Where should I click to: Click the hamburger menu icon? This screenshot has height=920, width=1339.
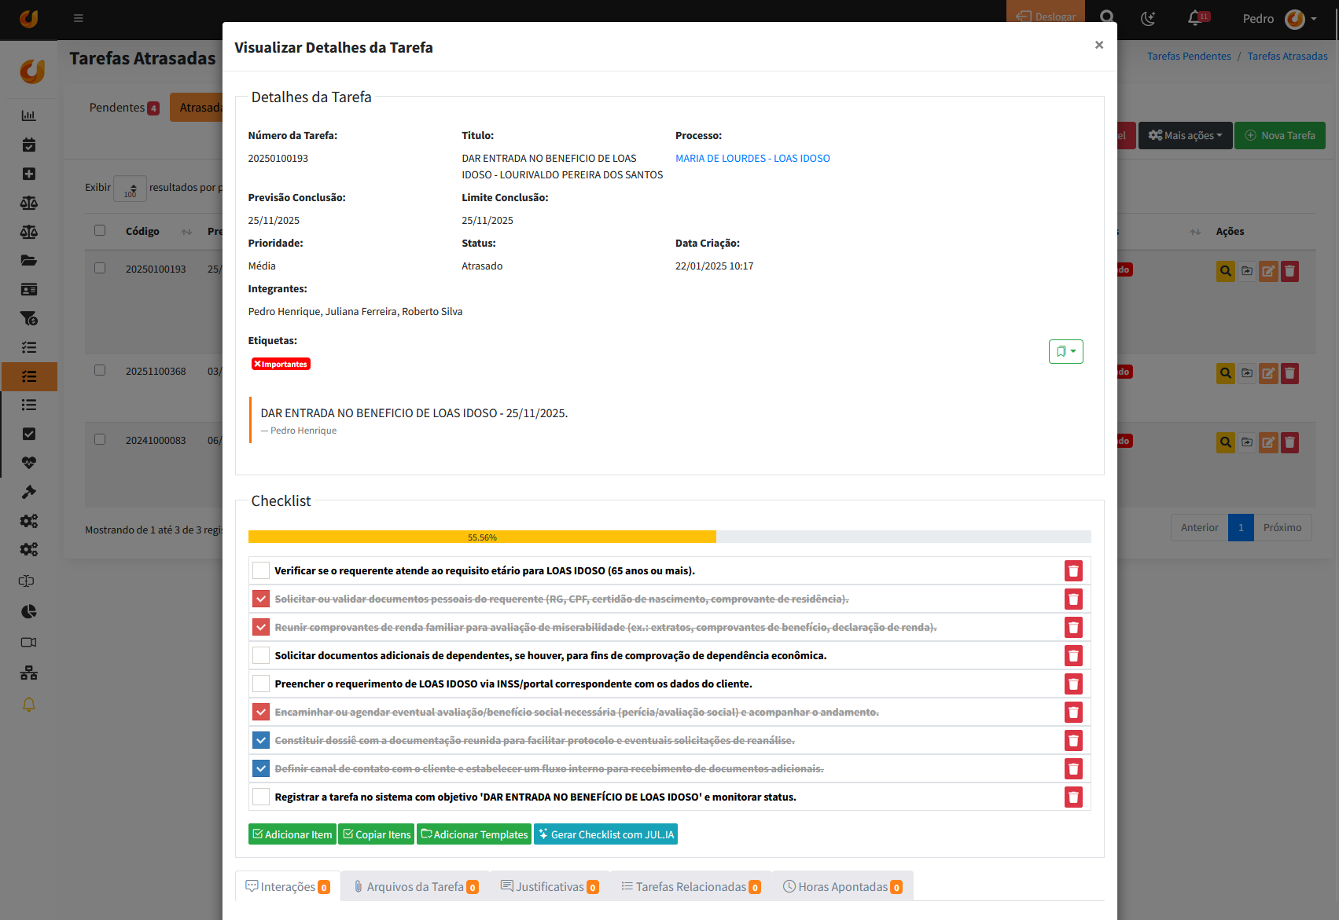click(x=79, y=18)
